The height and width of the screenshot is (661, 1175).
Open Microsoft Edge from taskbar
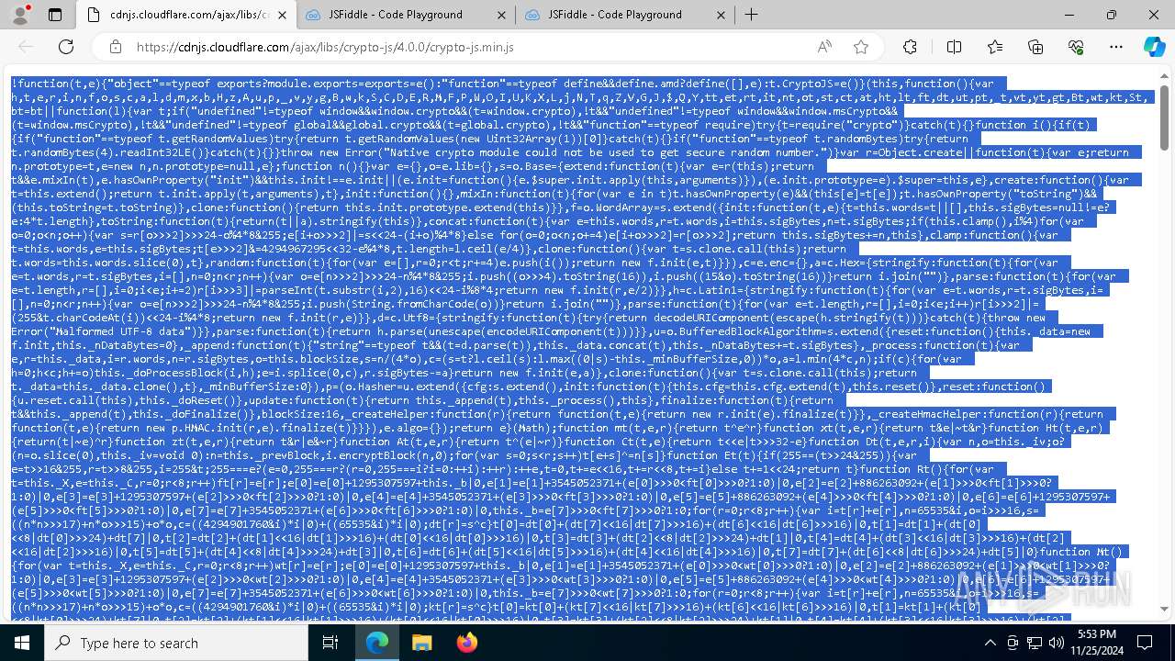(377, 643)
